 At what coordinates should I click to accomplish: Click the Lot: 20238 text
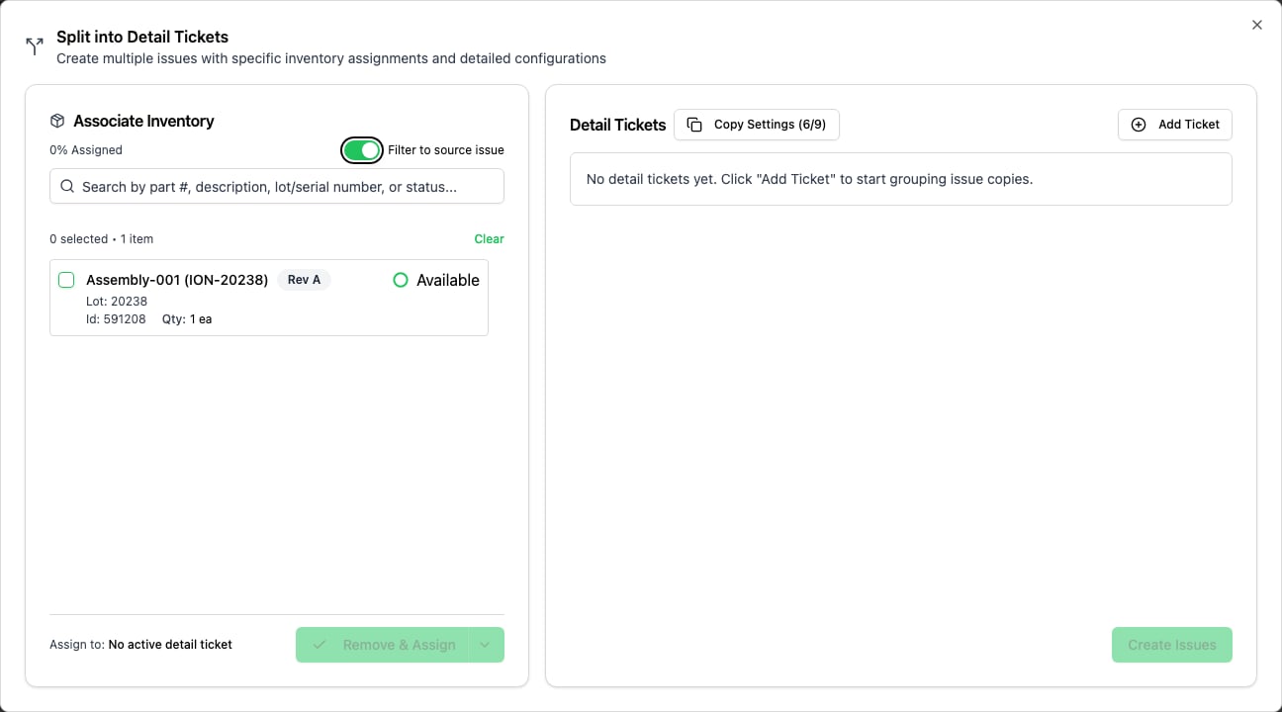click(117, 302)
